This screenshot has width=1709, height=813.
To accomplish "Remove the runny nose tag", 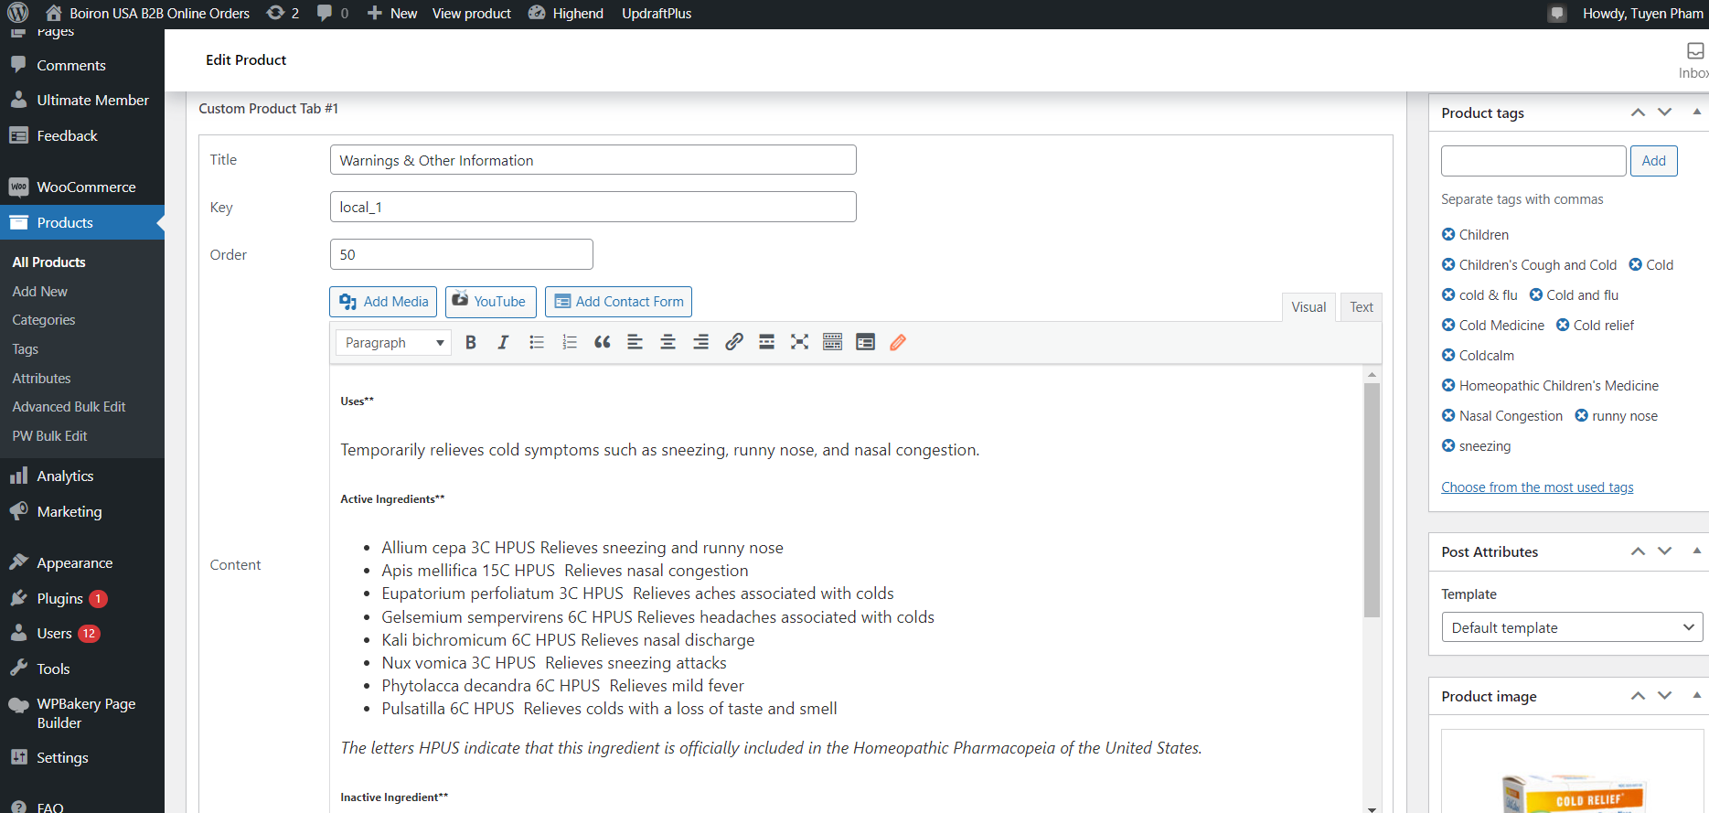I will pos(1581,415).
